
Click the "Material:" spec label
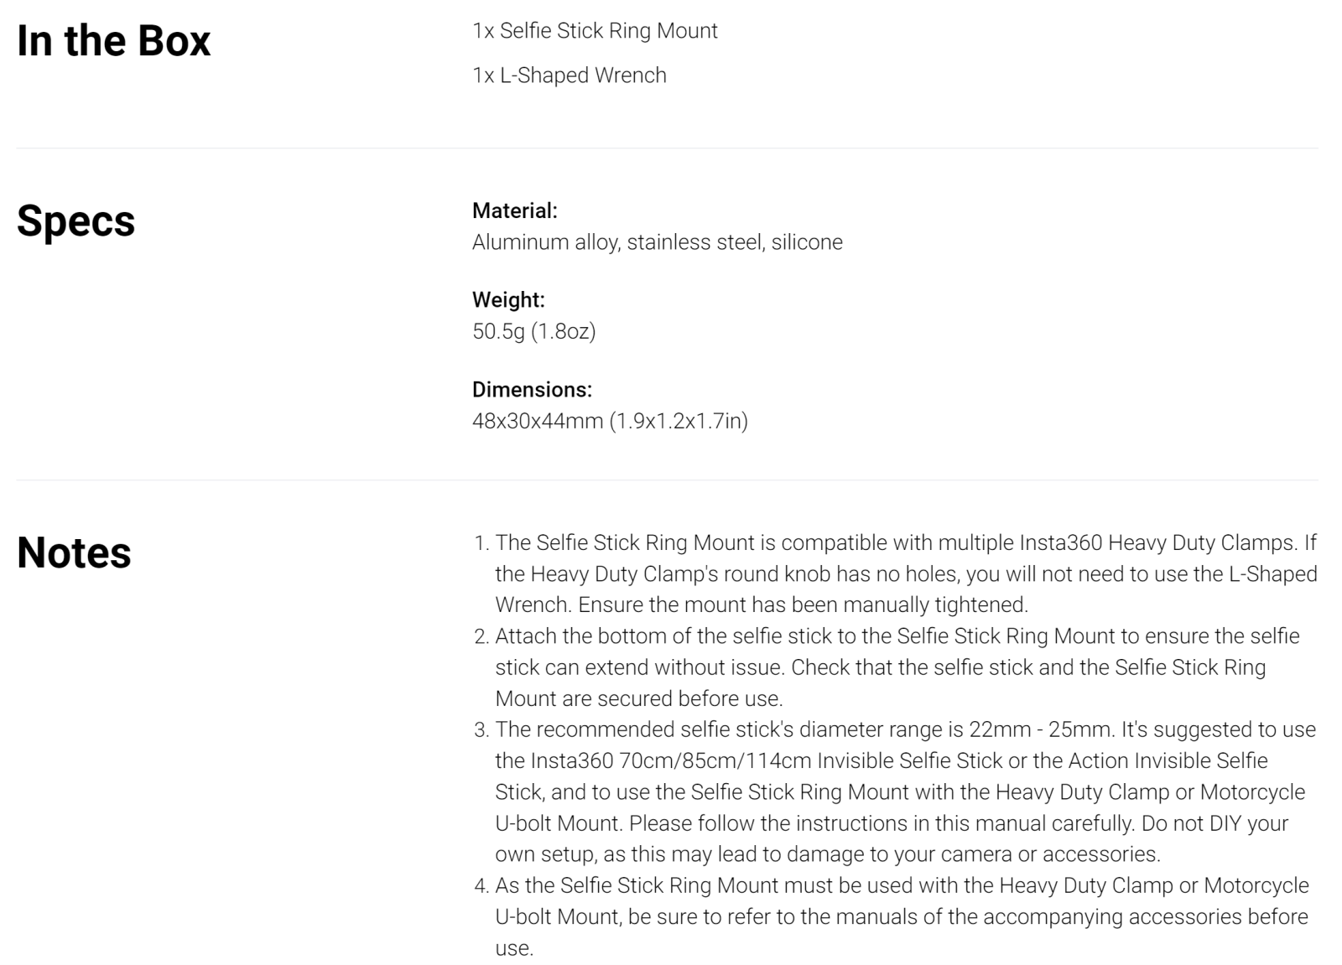tap(514, 210)
